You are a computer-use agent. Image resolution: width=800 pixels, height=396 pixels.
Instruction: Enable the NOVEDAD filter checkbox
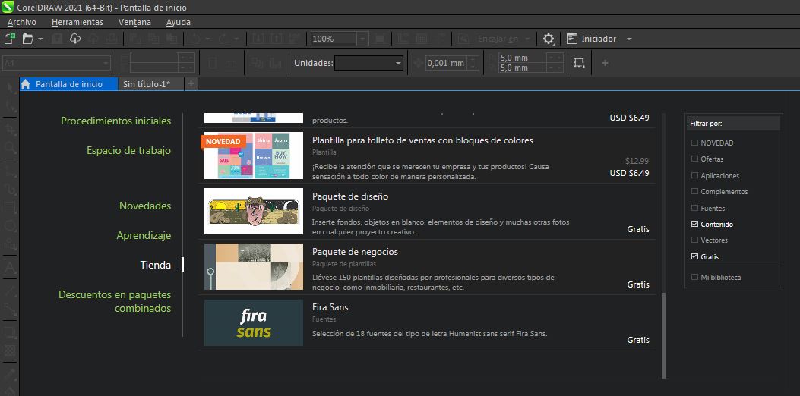click(694, 143)
